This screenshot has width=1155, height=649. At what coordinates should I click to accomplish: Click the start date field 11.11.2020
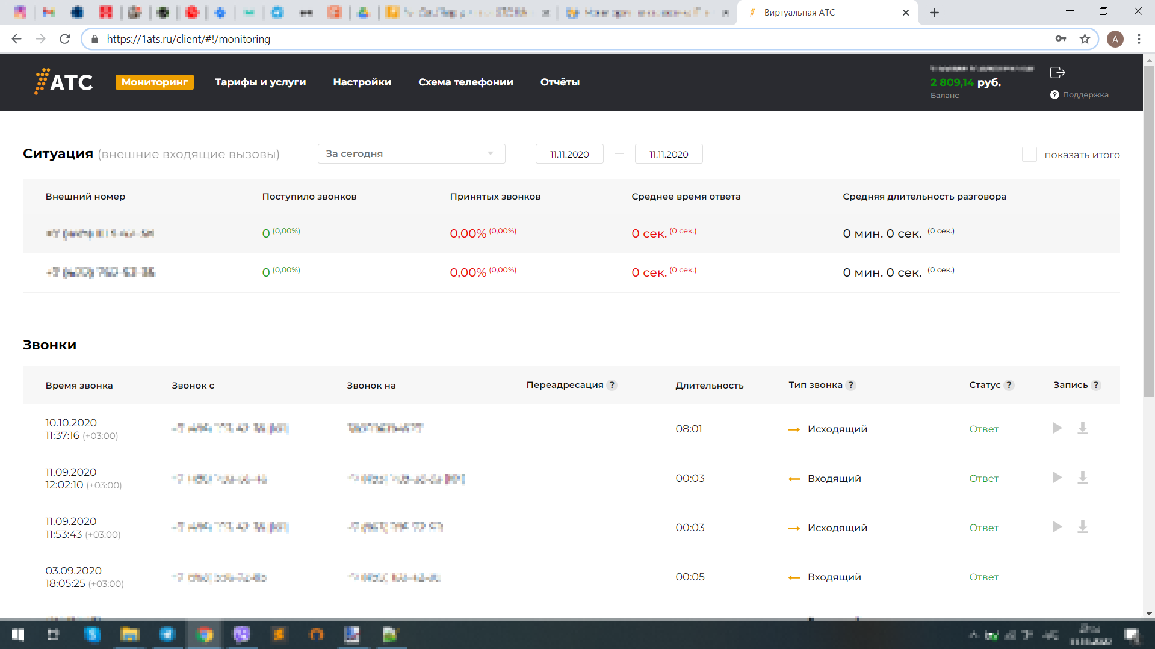[x=569, y=155]
